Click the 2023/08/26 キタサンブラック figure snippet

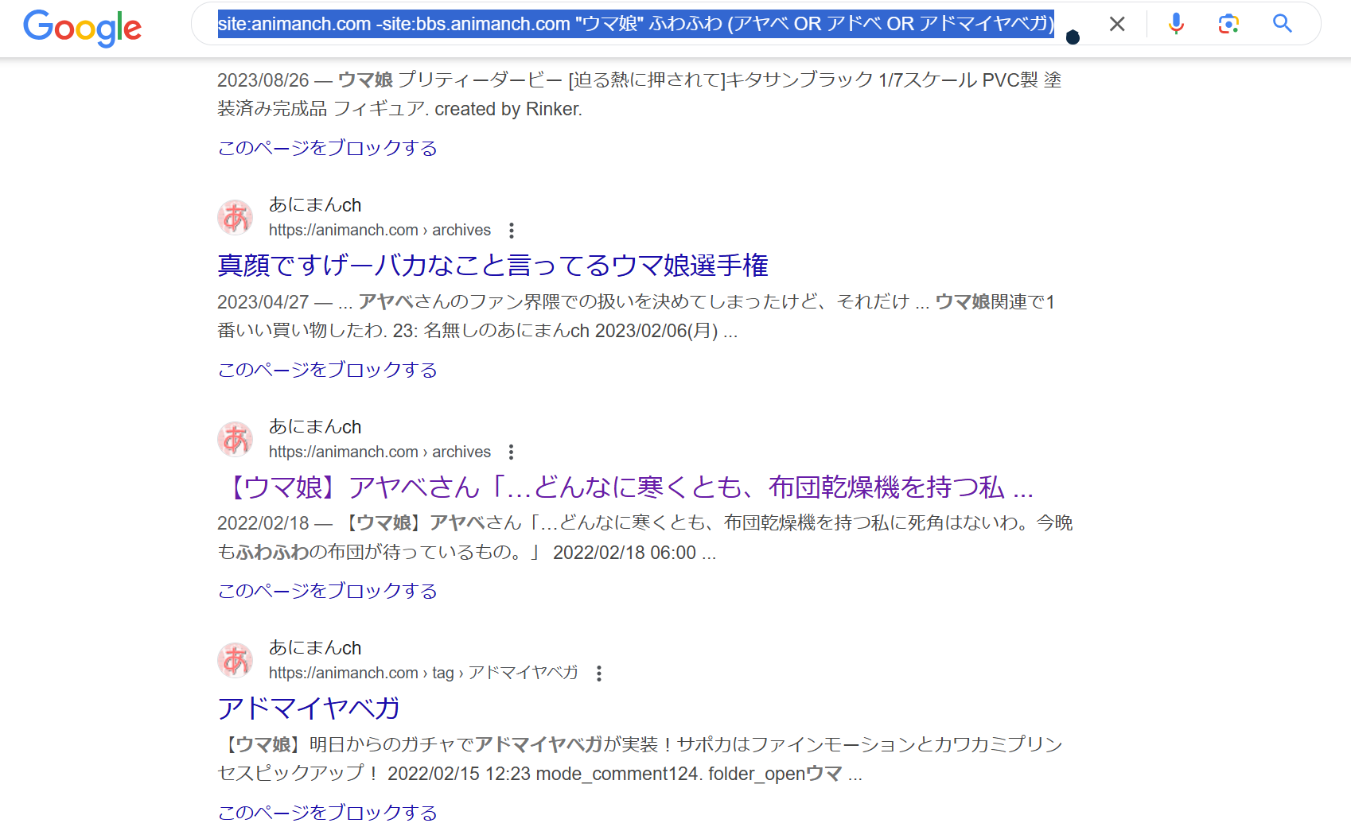pyautogui.click(x=640, y=95)
